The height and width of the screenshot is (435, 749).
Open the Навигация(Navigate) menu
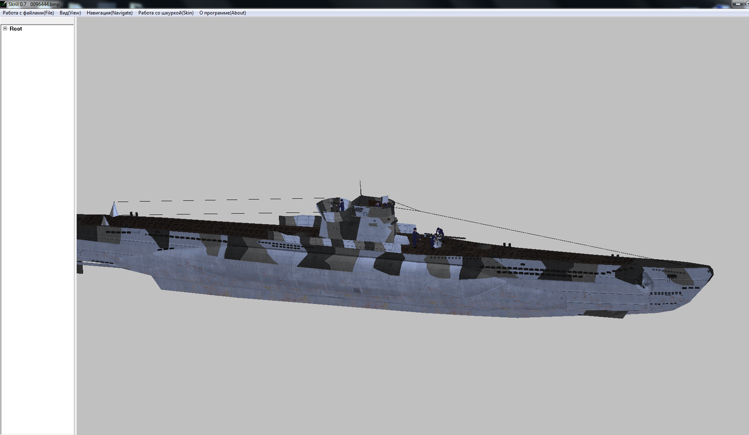tap(109, 13)
